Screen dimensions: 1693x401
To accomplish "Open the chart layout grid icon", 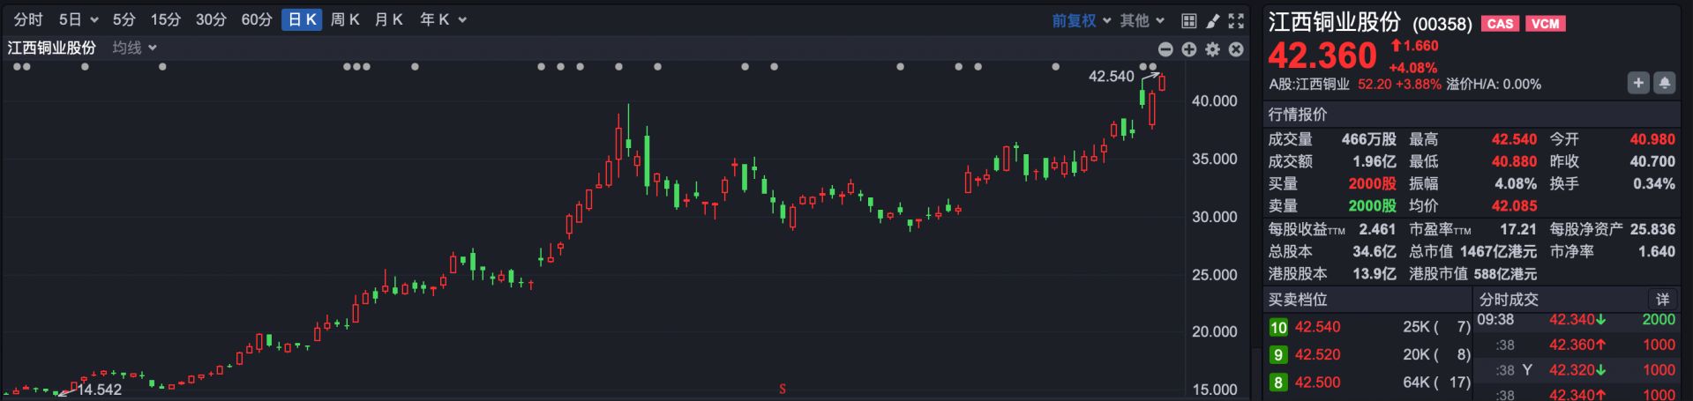I will click(1188, 20).
